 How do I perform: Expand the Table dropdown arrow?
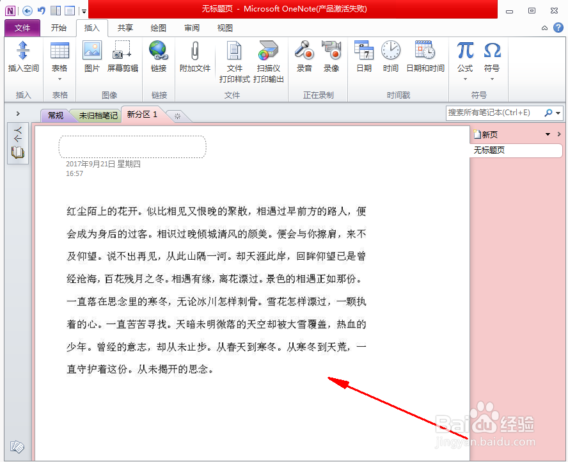(x=59, y=79)
